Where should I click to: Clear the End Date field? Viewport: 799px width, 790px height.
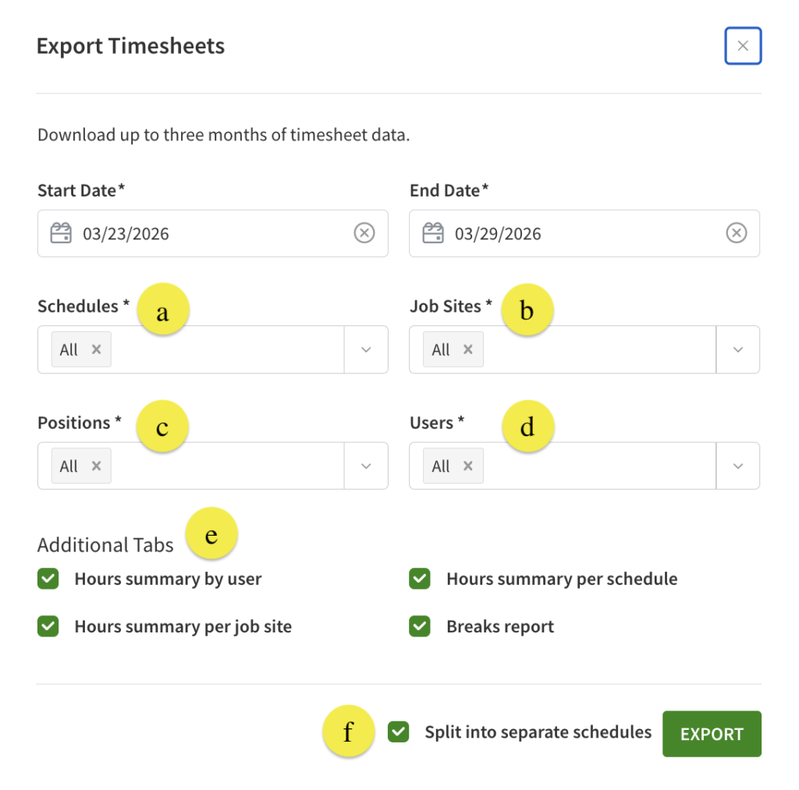(x=737, y=233)
